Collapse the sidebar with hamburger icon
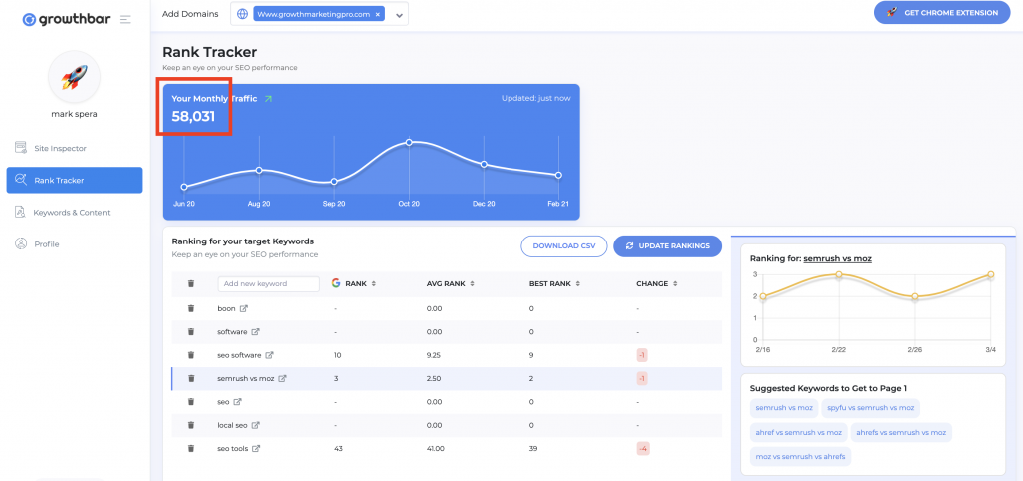1023x481 pixels. (x=125, y=20)
